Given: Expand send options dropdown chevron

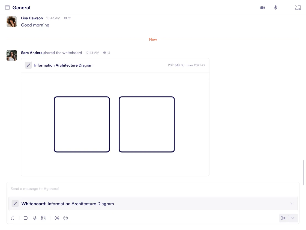Looking at the screenshot, I should pos(293,218).
